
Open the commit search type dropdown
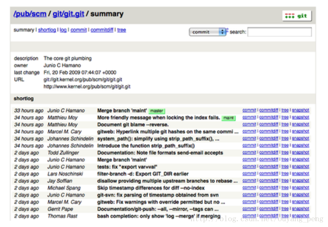click(208, 32)
